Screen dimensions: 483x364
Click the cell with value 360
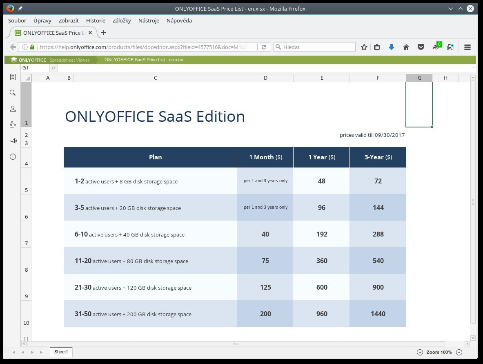tap(322, 261)
